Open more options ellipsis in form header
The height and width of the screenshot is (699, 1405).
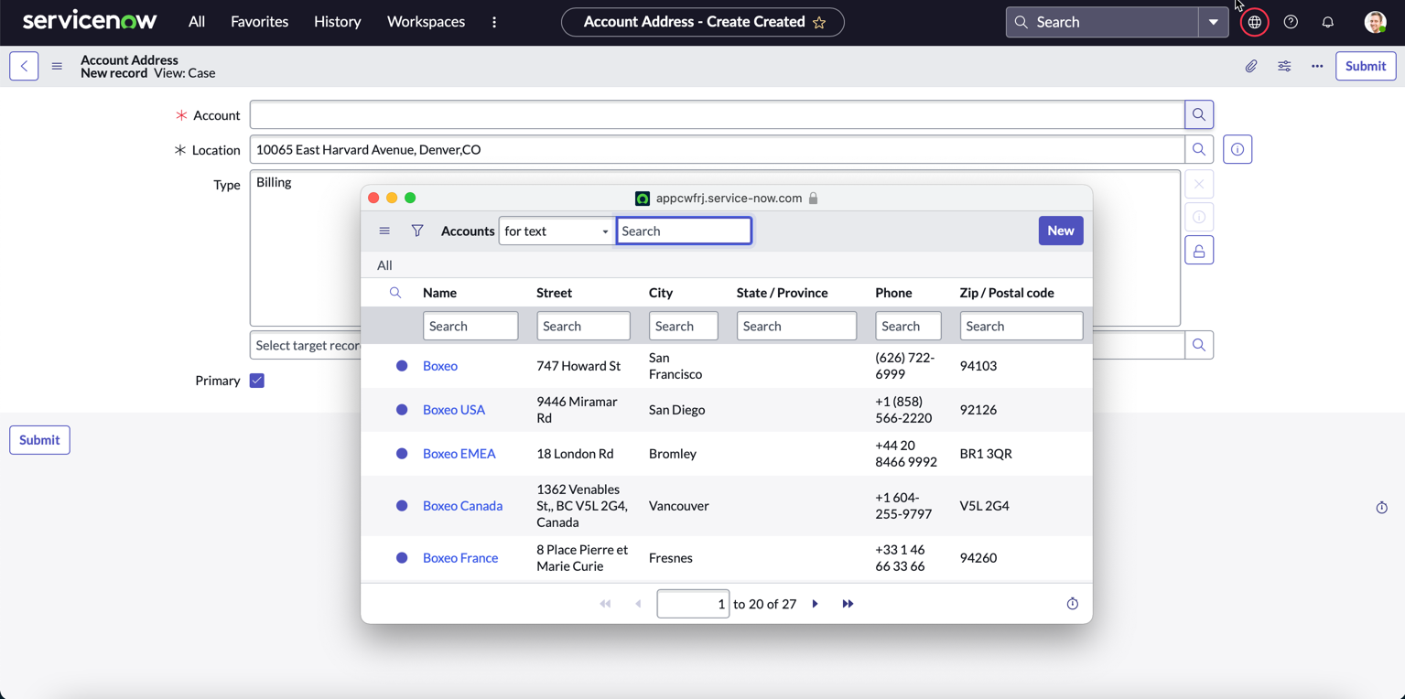(x=1317, y=66)
